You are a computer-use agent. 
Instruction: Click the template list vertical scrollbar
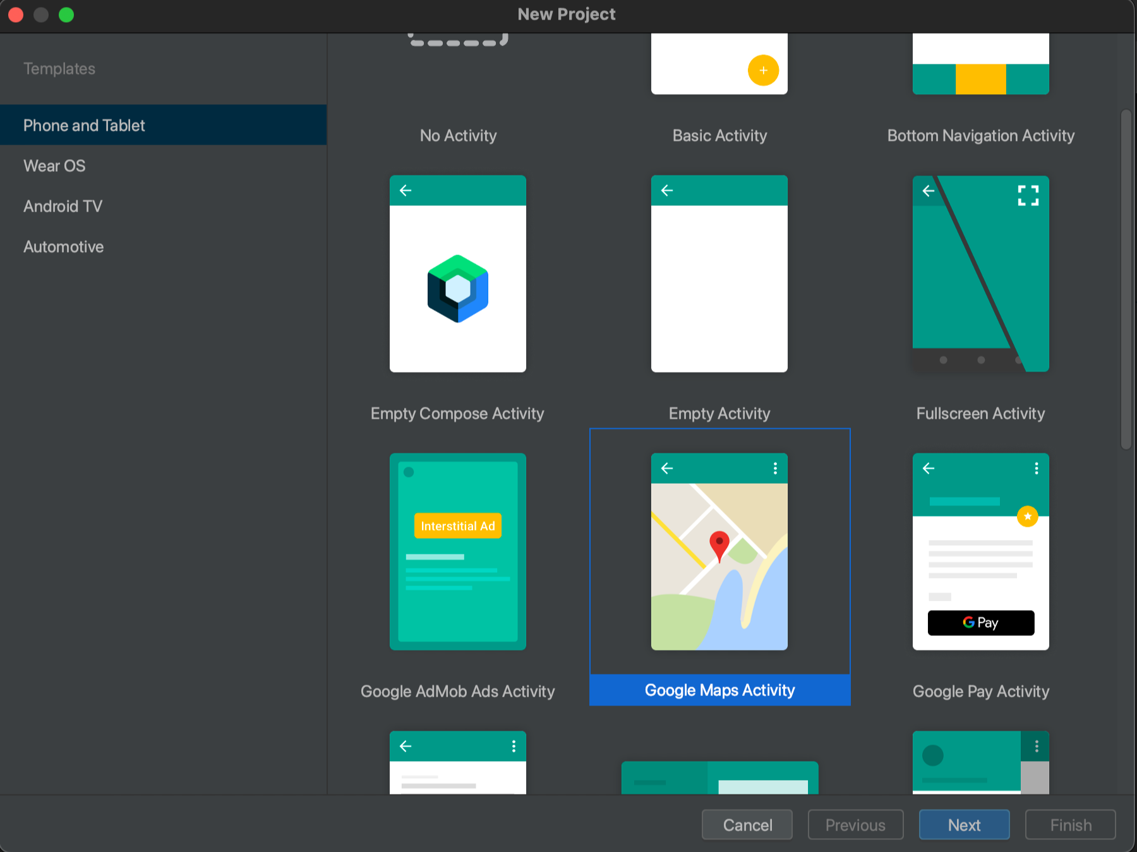(1126, 280)
